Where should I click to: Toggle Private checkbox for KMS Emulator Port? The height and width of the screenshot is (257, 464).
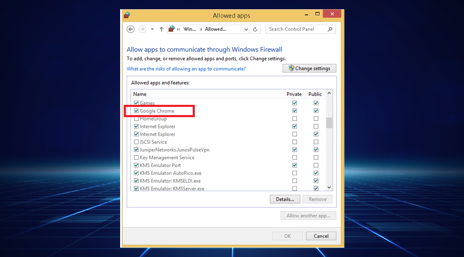(x=294, y=166)
